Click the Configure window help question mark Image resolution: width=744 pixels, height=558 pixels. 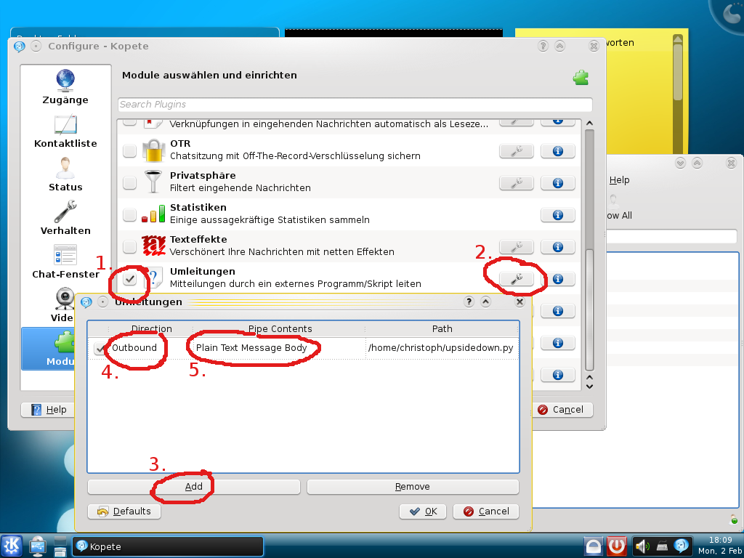(x=543, y=46)
